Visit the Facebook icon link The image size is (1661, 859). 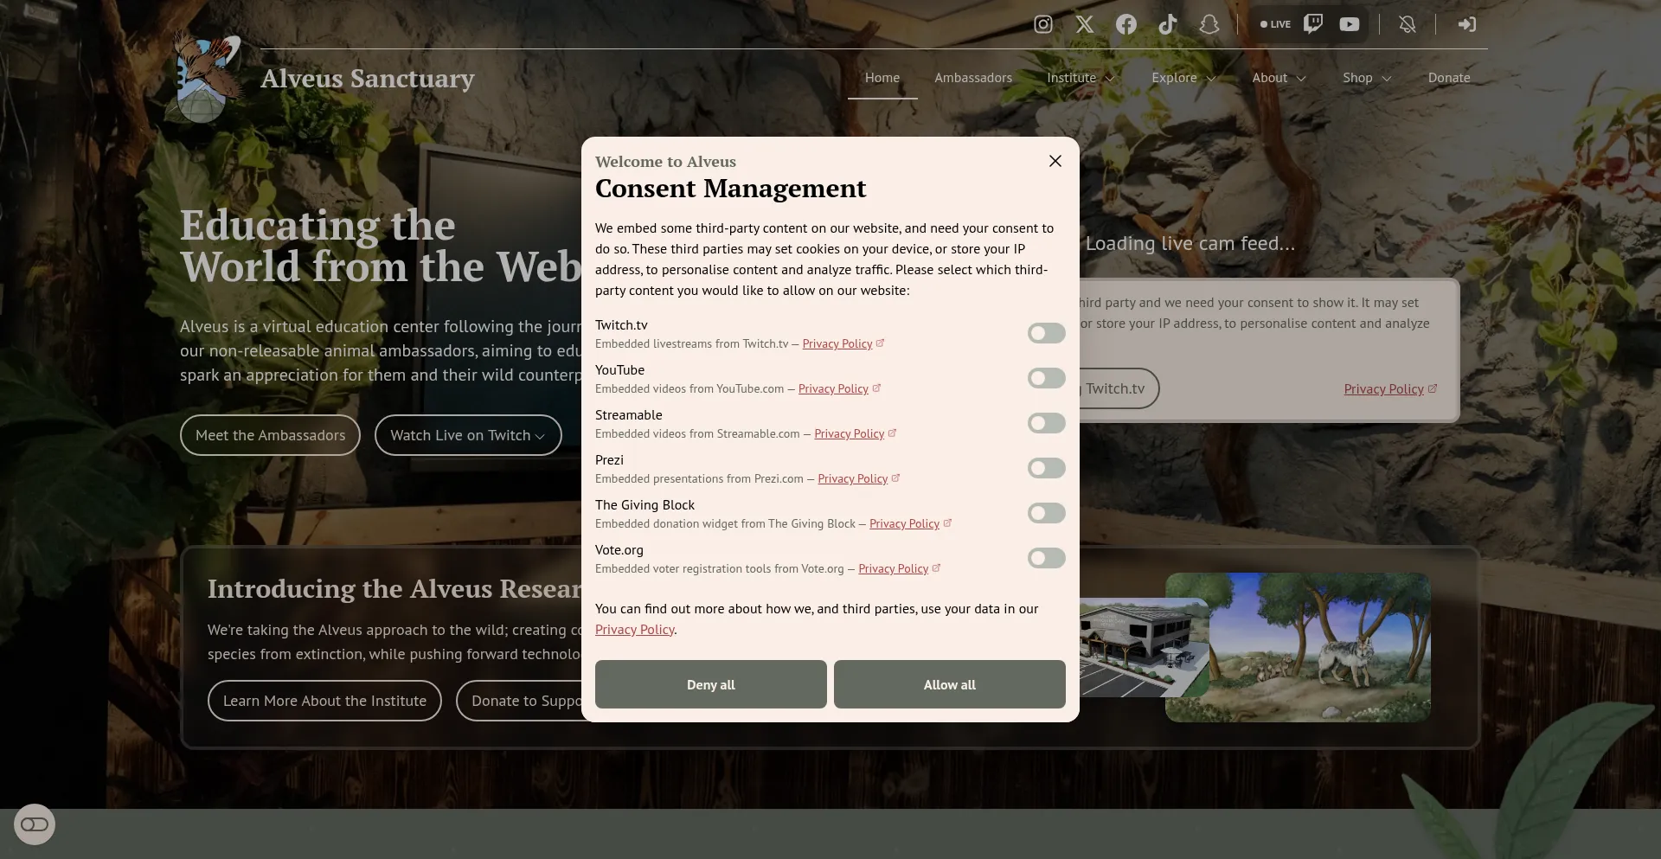tap(1126, 24)
